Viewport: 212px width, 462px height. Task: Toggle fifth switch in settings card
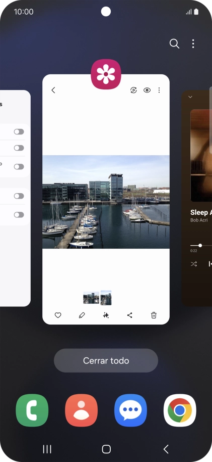coord(19,215)
